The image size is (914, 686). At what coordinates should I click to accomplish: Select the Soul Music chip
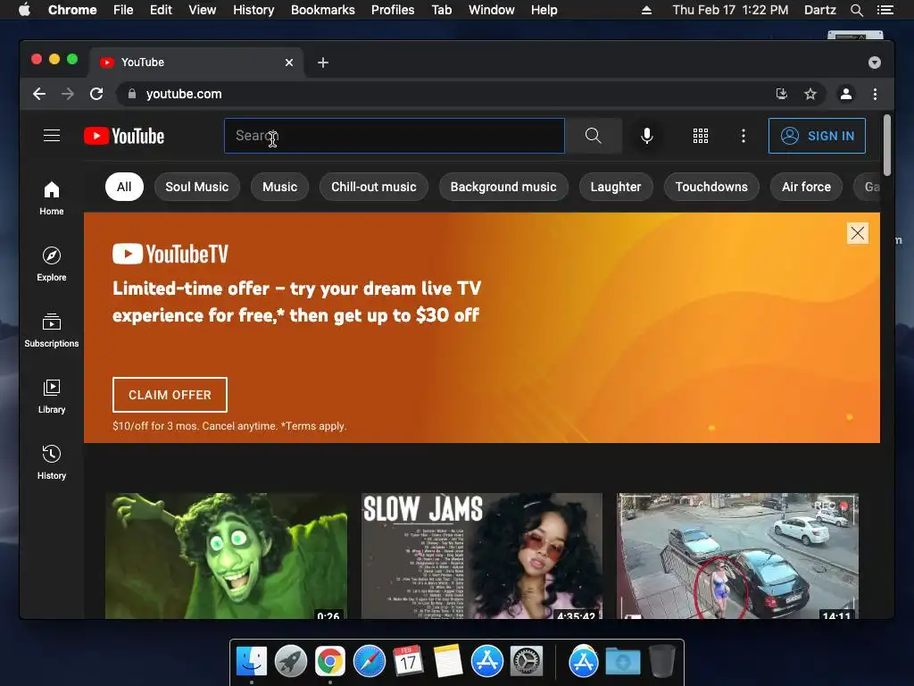click(197, 187)
